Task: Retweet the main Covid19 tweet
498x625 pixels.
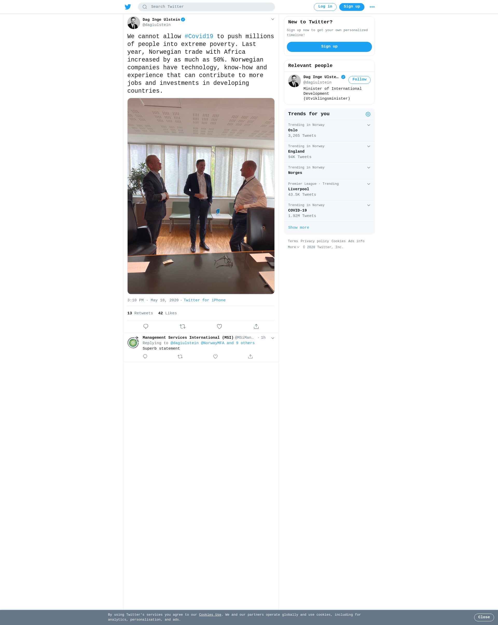Action: click(x=183, y=327)
